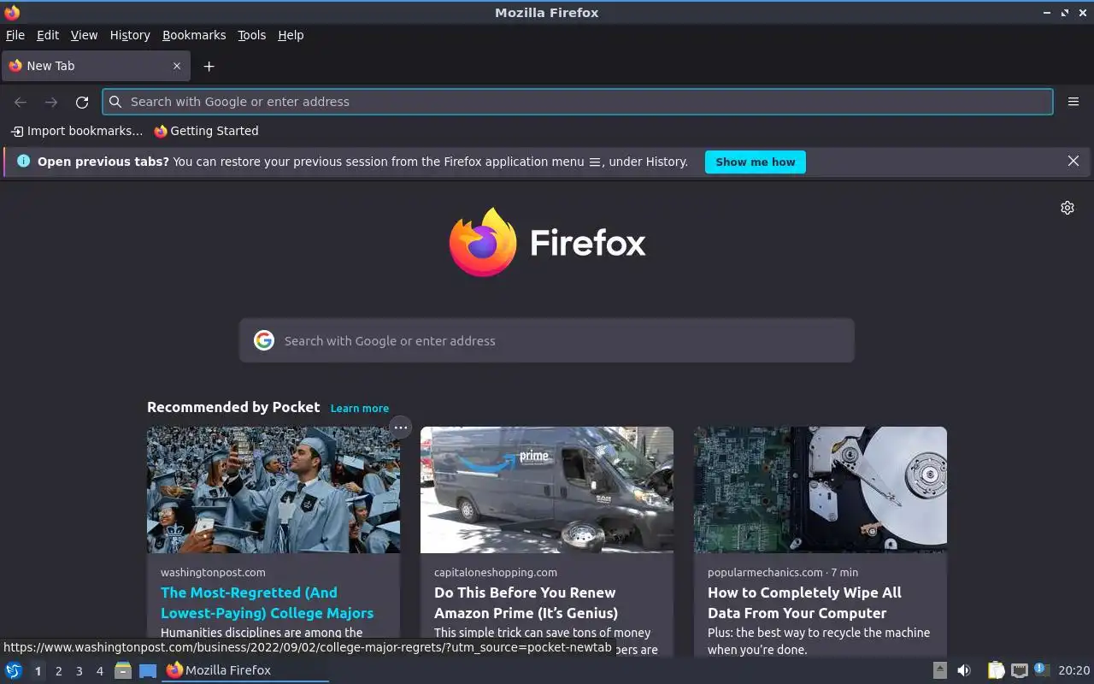
Task: Close the New Tab tab
Action: pyautogui.click(x=177, y=66)
